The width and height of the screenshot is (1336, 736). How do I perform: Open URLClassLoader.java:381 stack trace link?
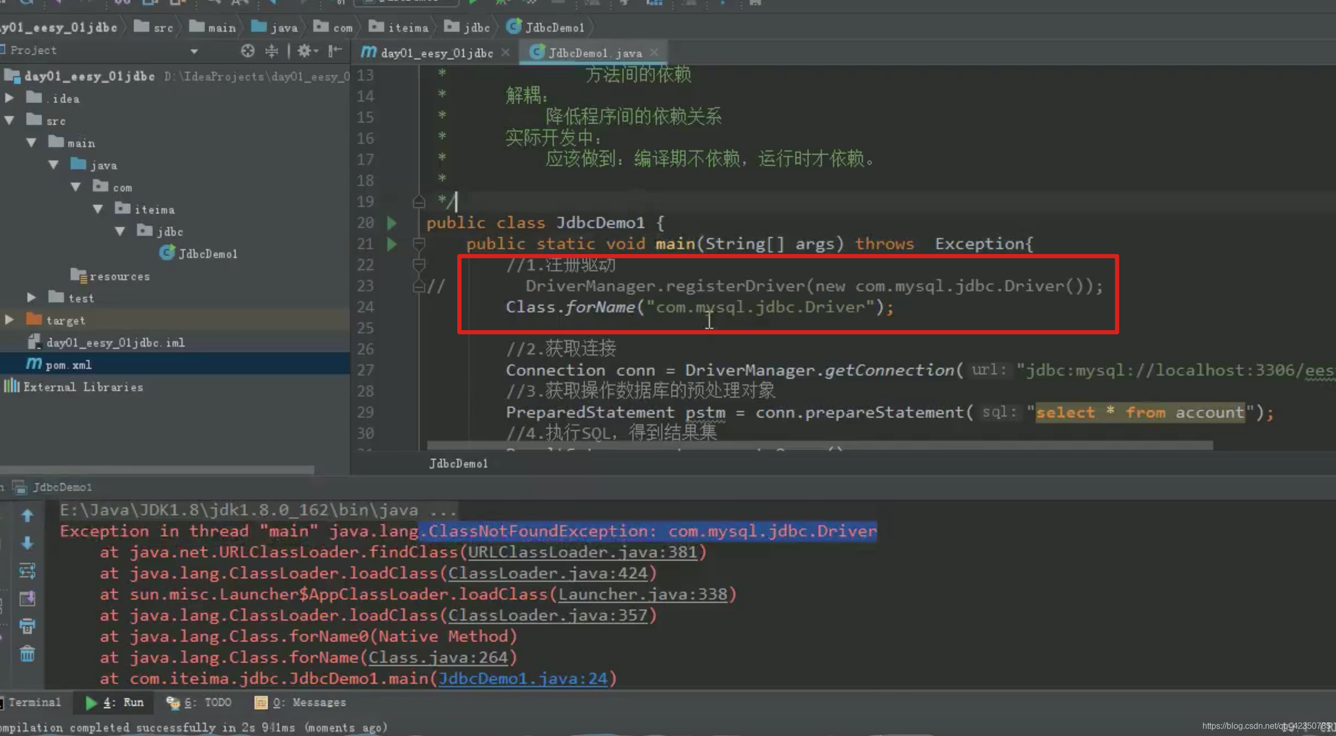(582, 552)
